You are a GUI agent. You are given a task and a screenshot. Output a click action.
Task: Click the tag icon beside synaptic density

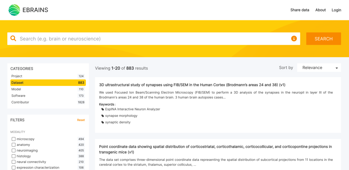point(103,122)
